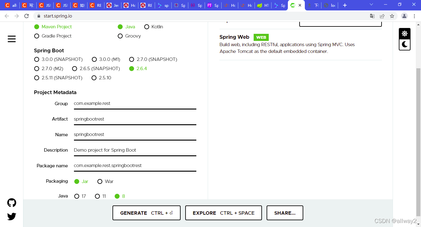Open the tab search chevron

[371, 5]
